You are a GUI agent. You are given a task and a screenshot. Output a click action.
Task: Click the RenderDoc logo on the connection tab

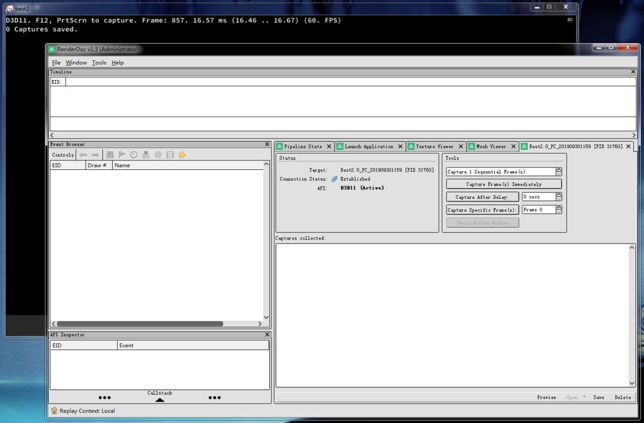point(523,146)
